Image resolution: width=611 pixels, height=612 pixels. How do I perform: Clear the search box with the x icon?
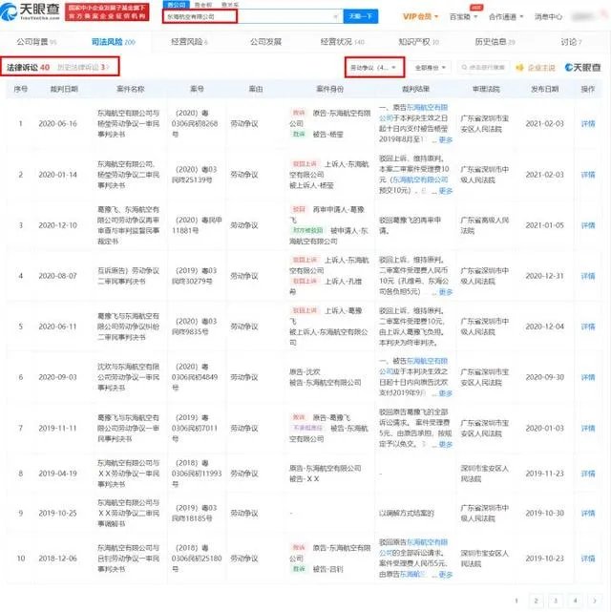(335, 17)
